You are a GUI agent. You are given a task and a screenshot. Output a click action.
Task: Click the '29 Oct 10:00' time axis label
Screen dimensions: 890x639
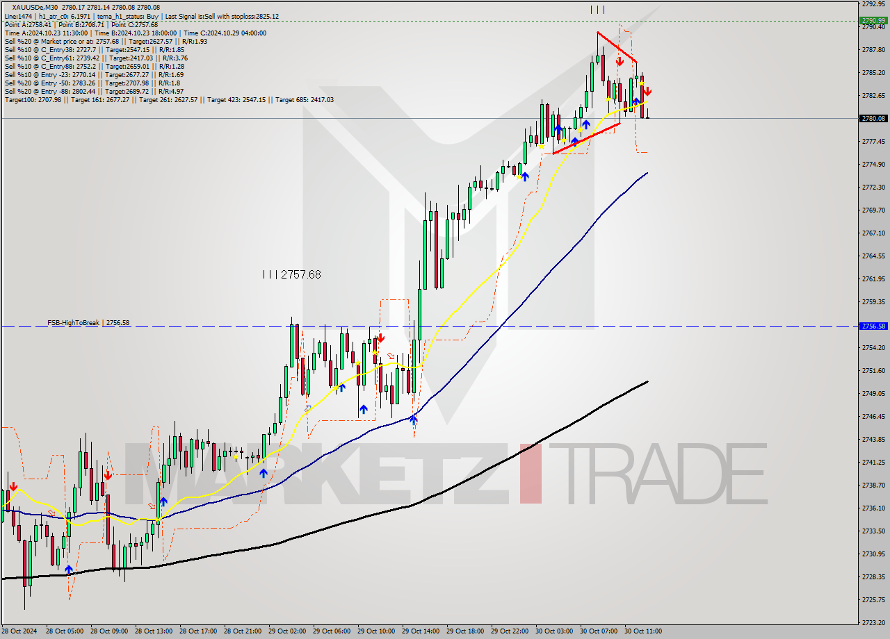pyautogui.click(x=377, y=631)
